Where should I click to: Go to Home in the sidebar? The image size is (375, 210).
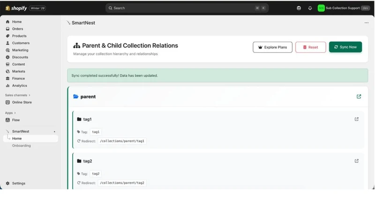point(17,21)
